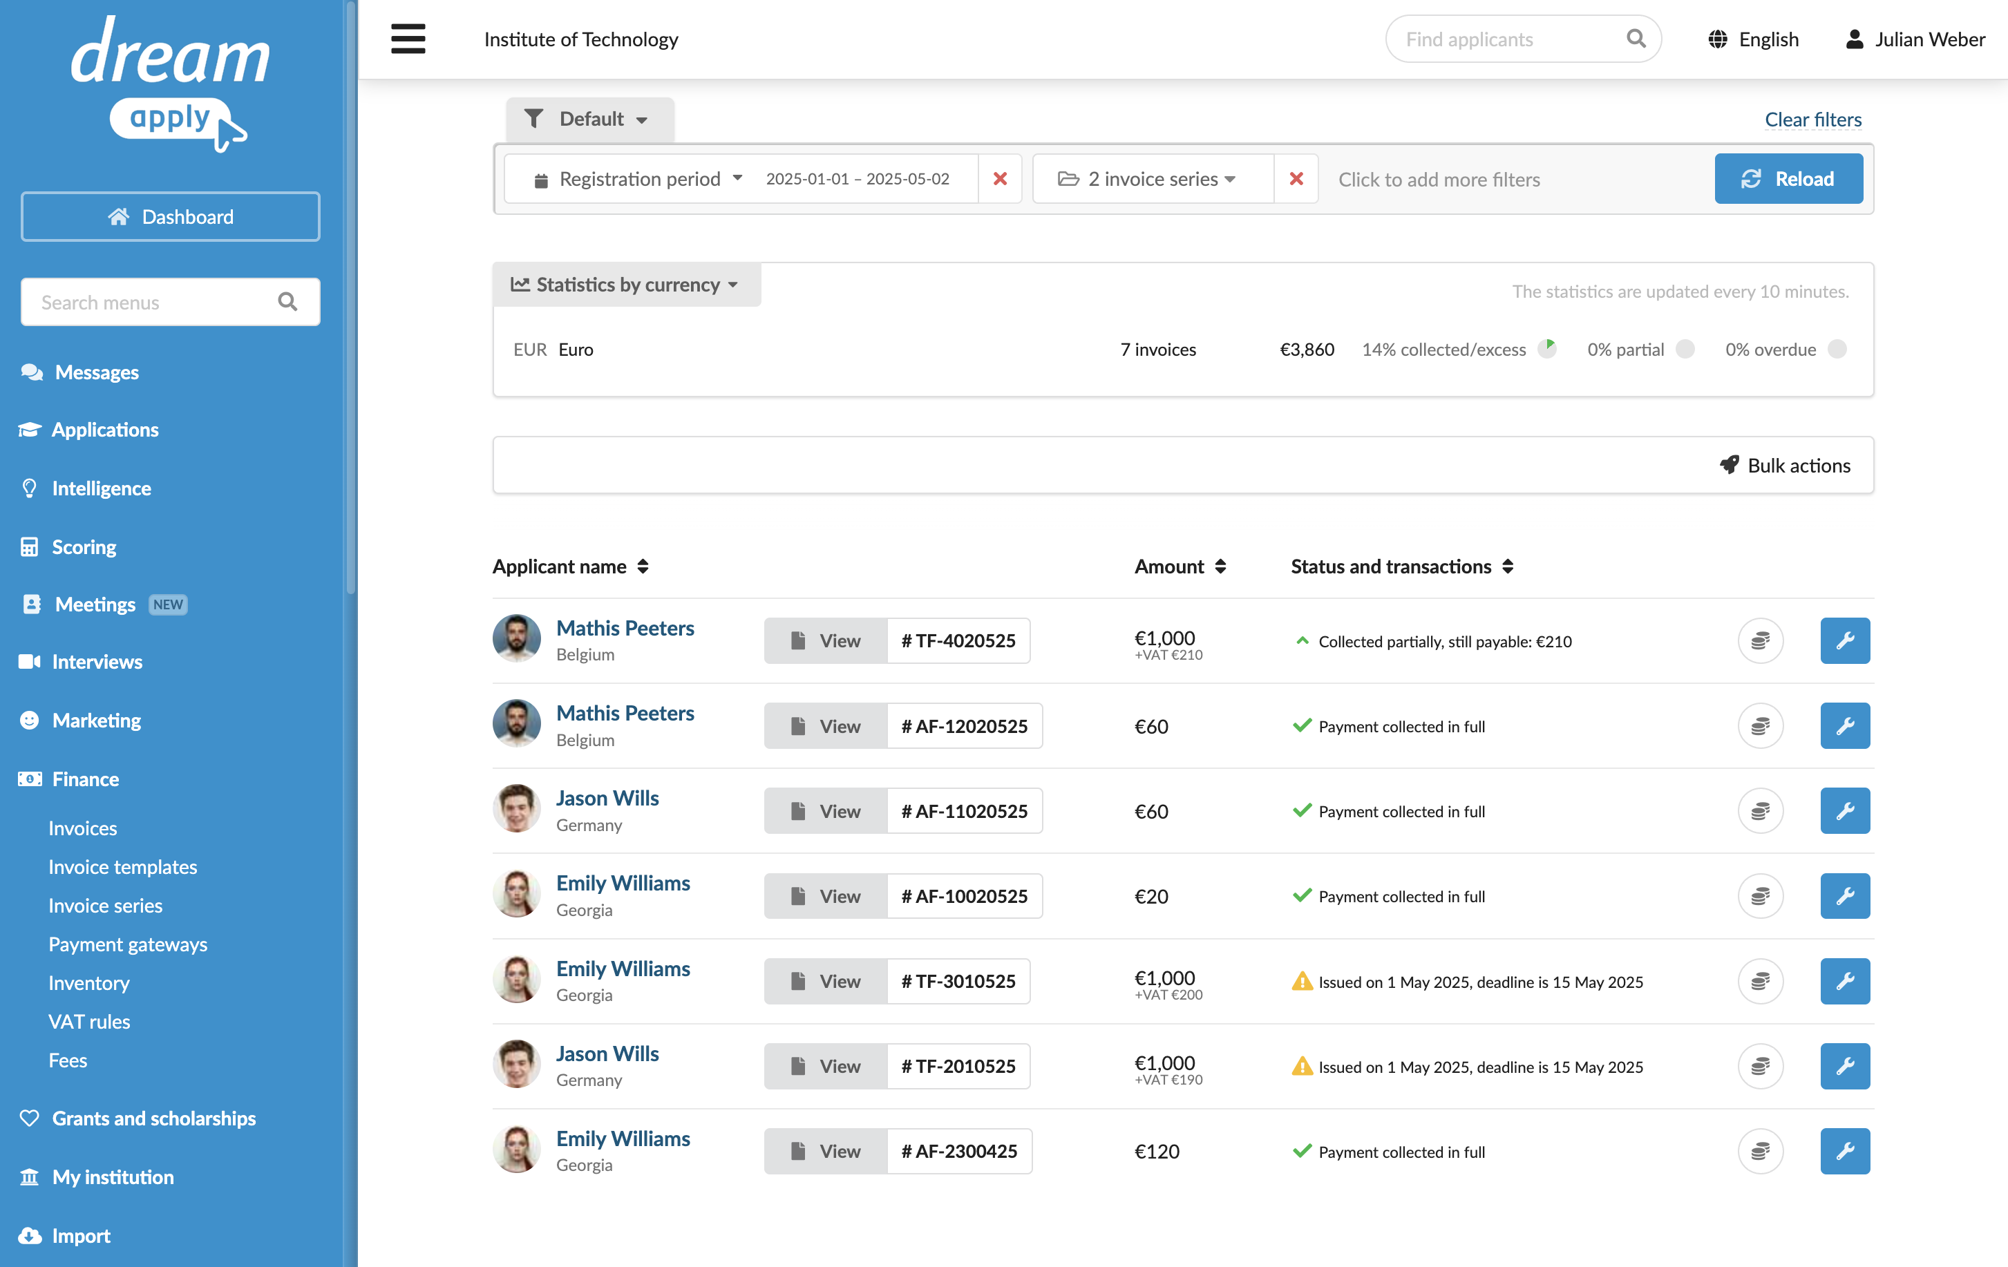Open the English language selector
2008x1267 pixels.
click(1754, 39)
